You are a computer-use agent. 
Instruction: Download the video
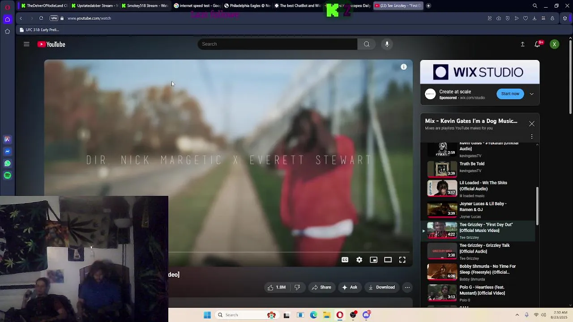point(382,287)
